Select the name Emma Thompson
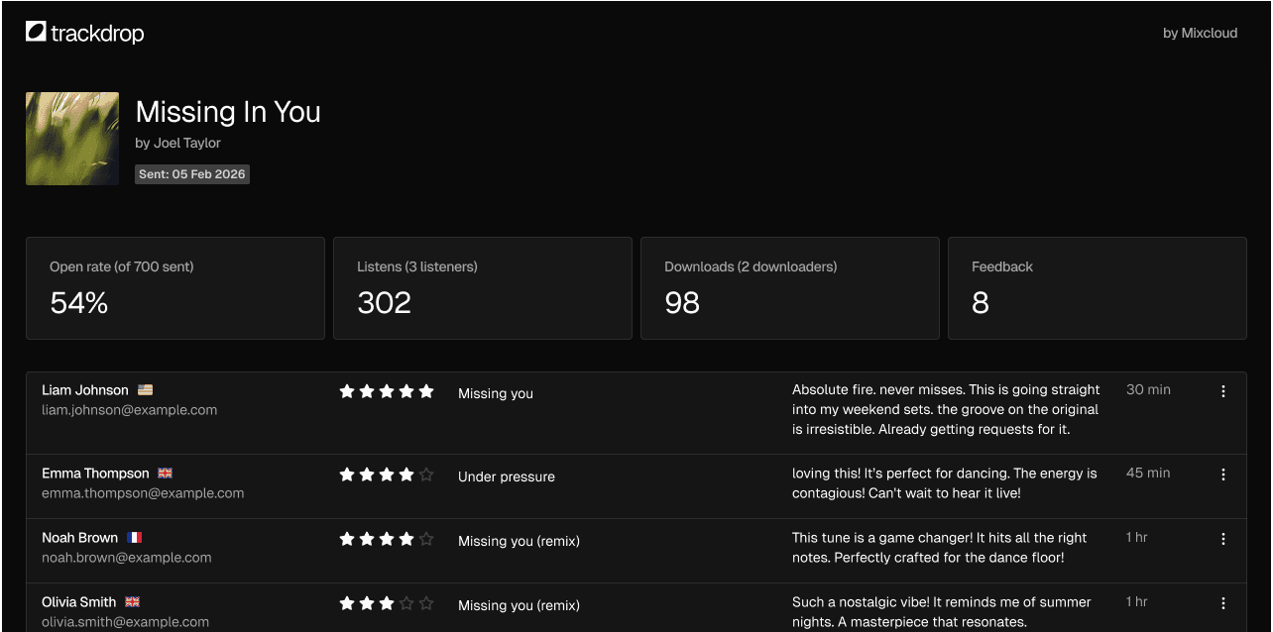This screenshot has width=1273, height=632. point(95,474)
